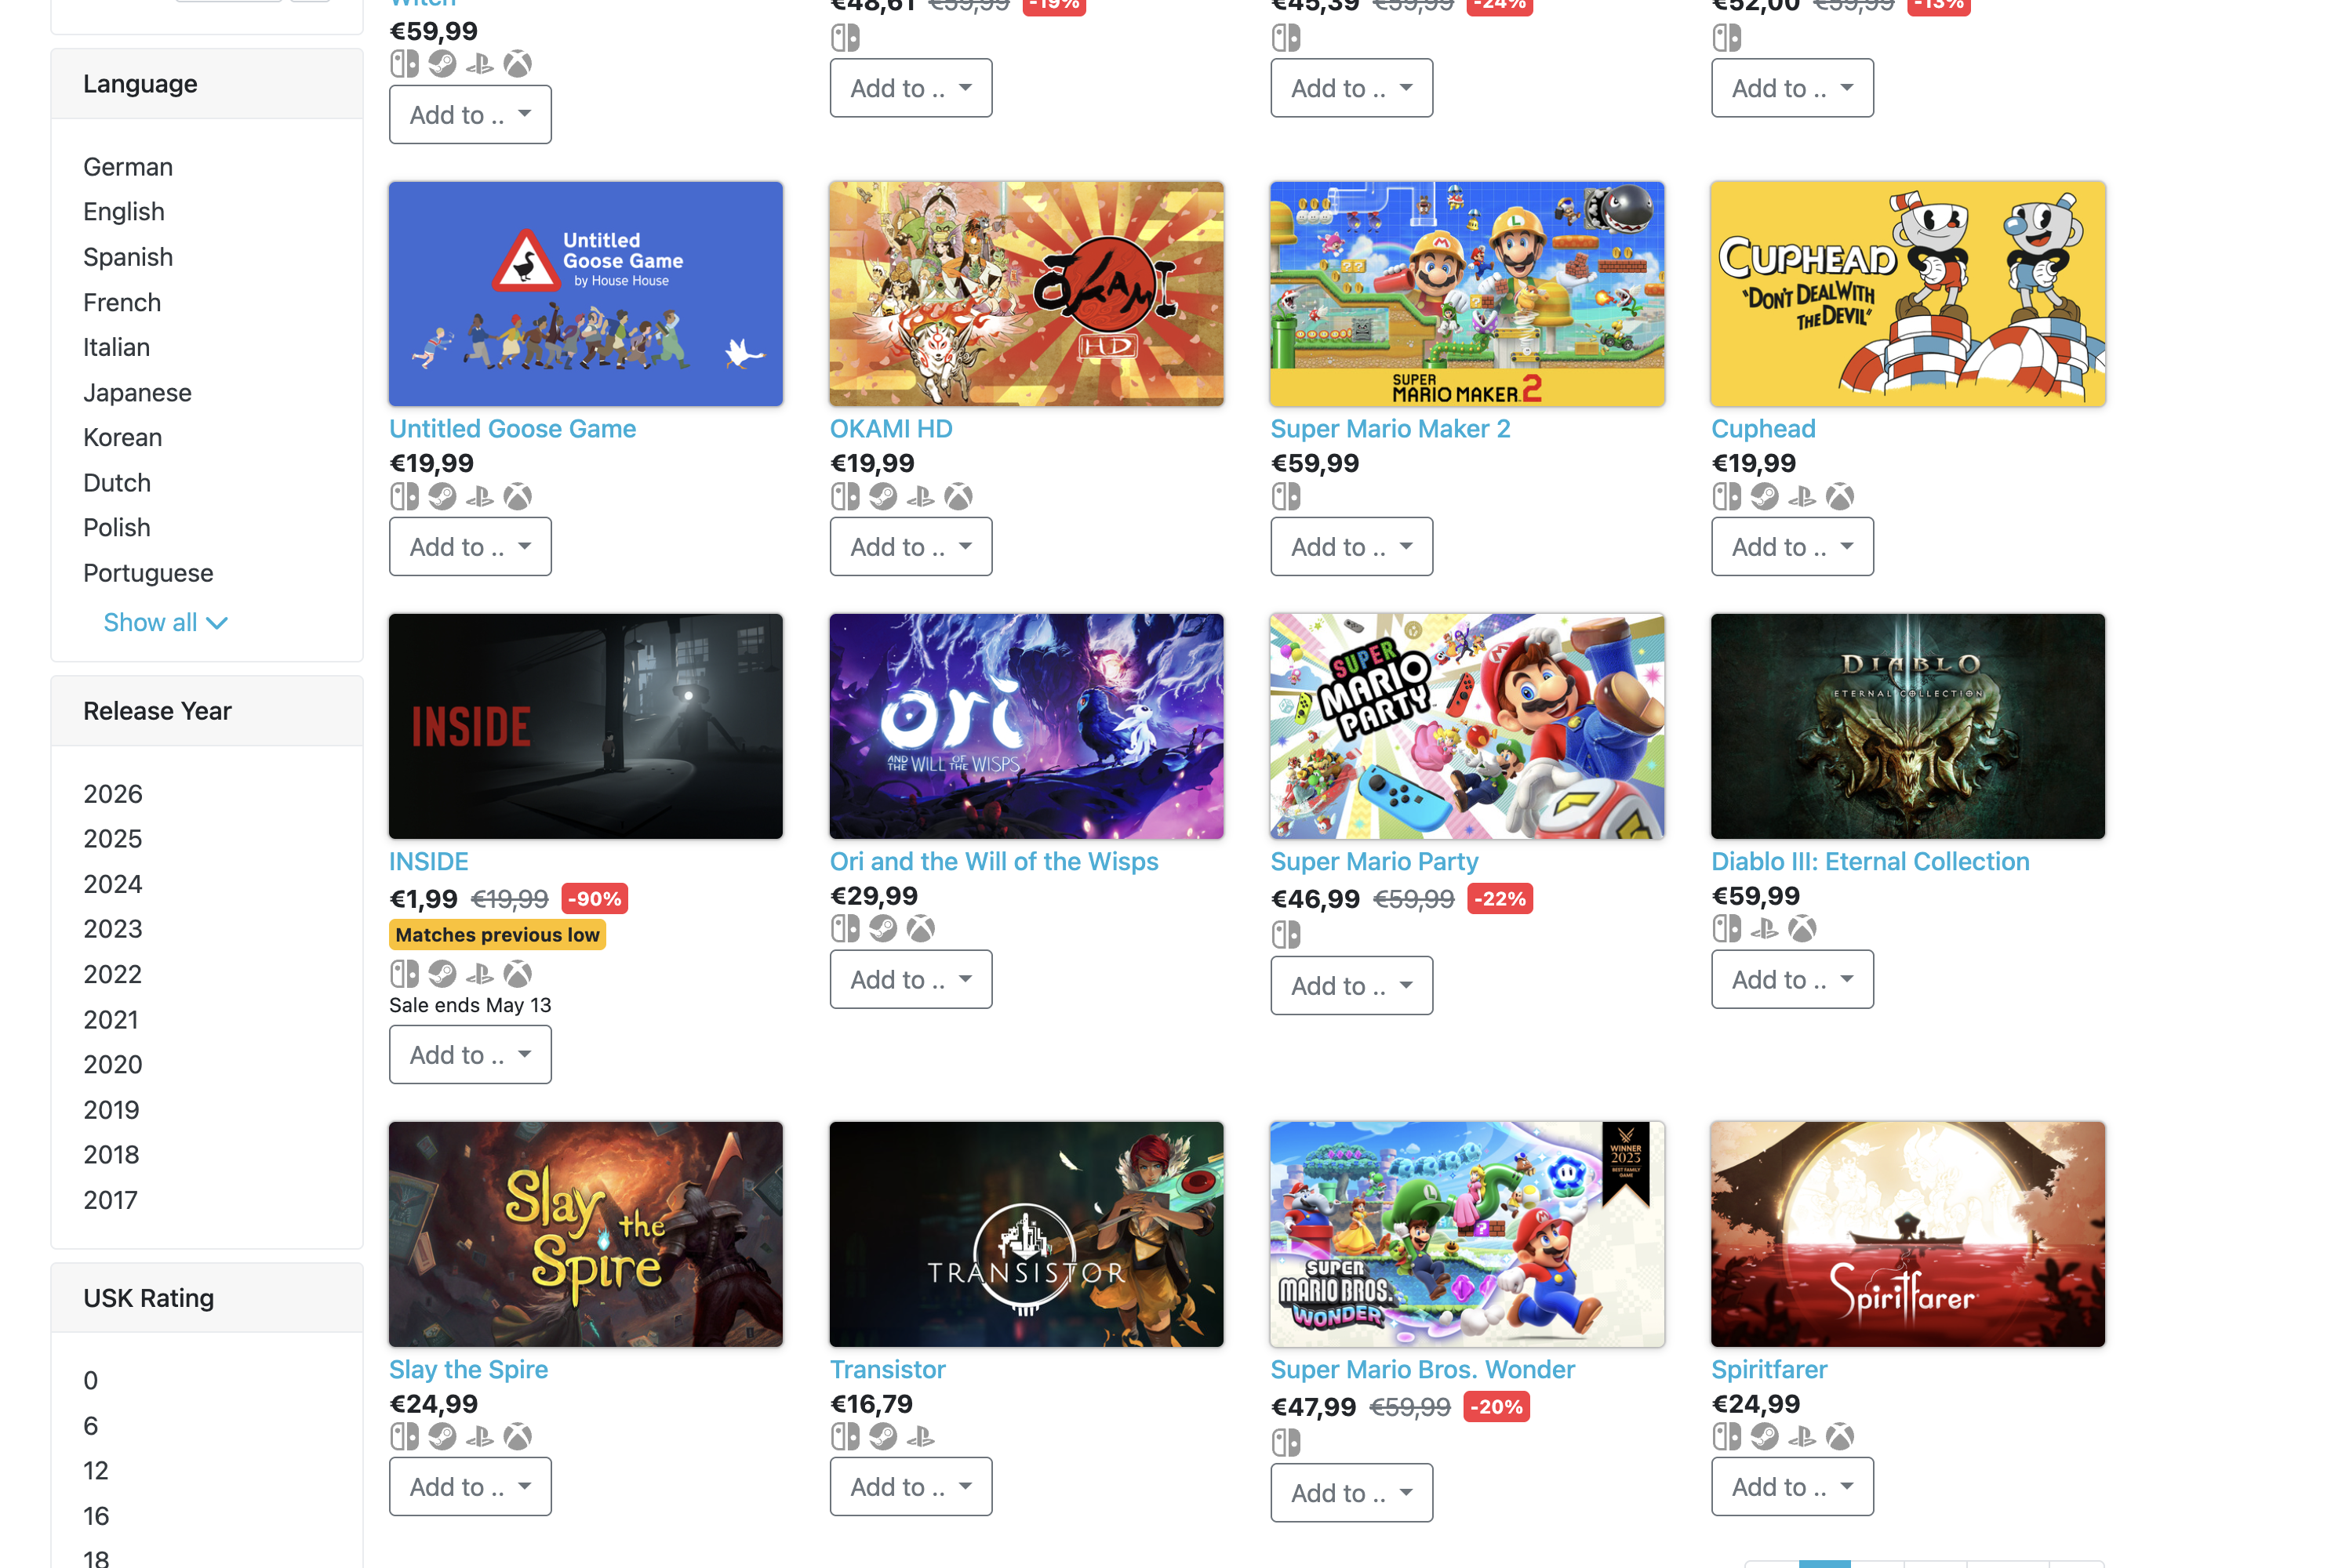Click the PlayStation icon under Diablo III: Eternal Collection
Image resolution: width=2331 pixels, height=1568 pixels.
[x=1764, y=929]
